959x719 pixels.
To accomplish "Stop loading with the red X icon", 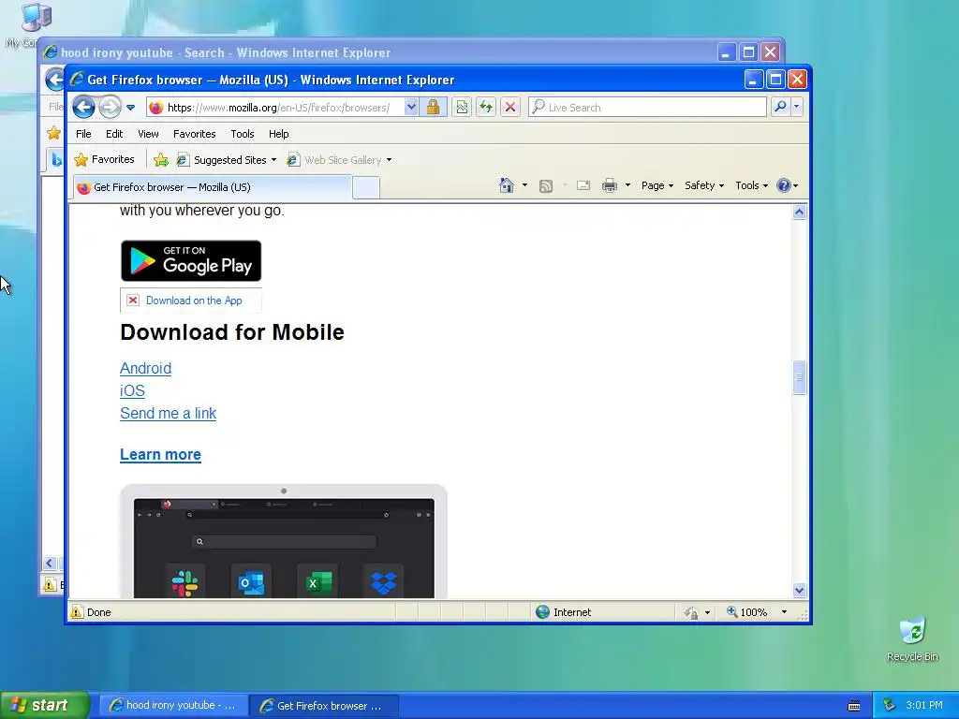I will pyautogui.click(x=510, y=108).
